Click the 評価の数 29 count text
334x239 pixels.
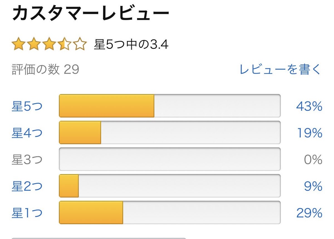click(x=45, y=69)
